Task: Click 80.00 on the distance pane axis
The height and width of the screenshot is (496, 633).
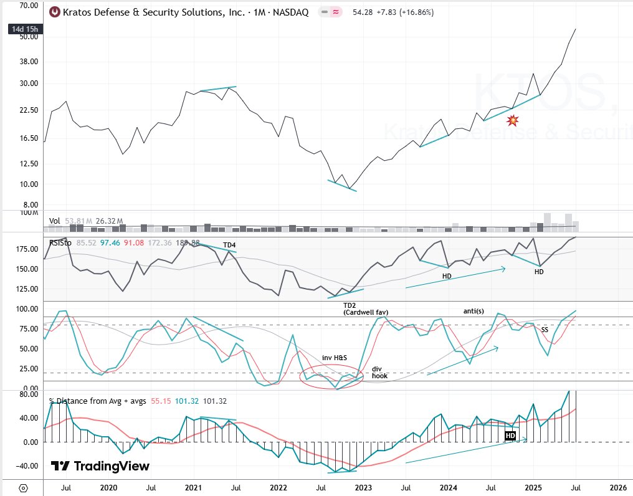Action: tap(29, 394)
